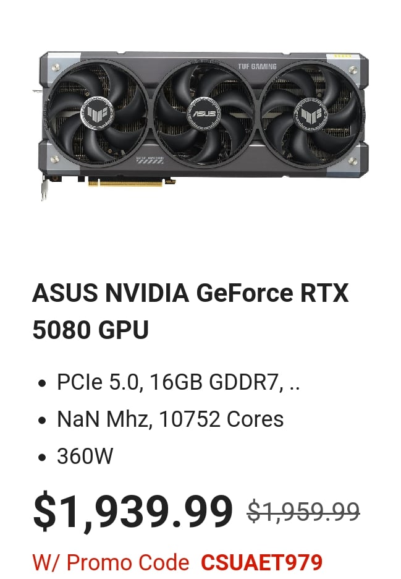Image resolution: width=401 pixels, height=579 pixels.
Task: Select the 360W power spec line
Action: pyautogui.click(x=85, y=456)
